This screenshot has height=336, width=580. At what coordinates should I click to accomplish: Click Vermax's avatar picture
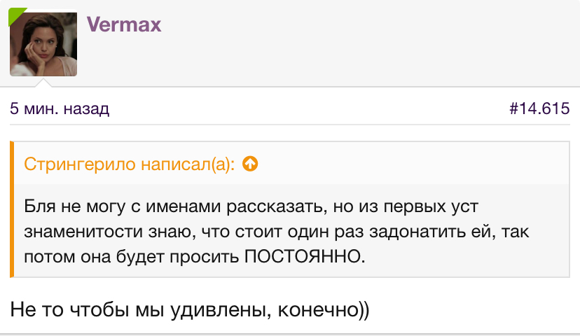[x=43, y=43]
